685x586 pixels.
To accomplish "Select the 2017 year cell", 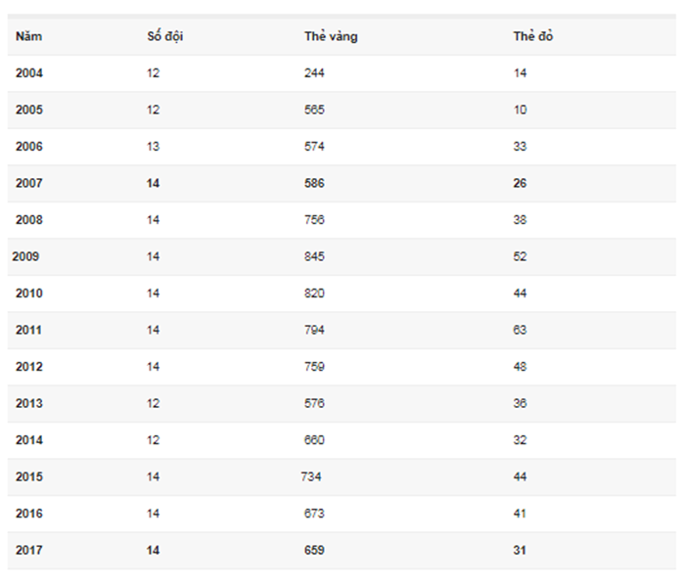I will pyautogui.click(x=29, y=550).
